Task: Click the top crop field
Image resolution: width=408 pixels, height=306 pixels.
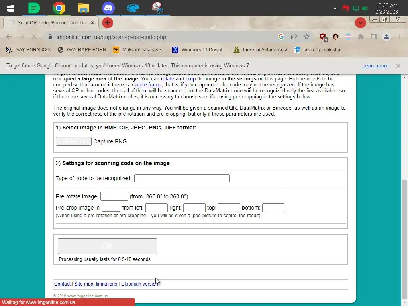Action: (x=229, y=208)
